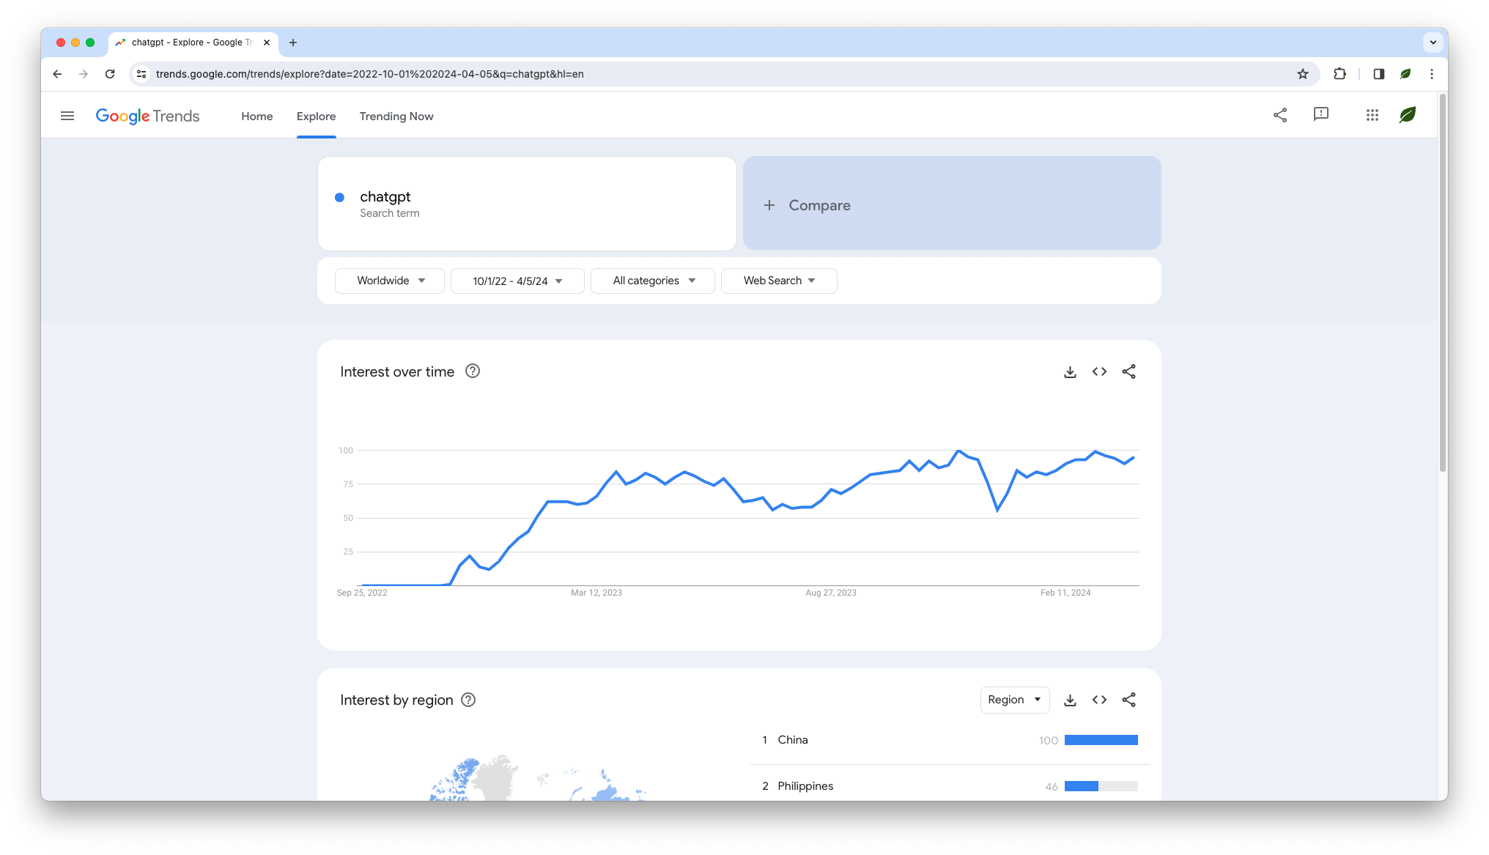Click the blue chatgpt color dot
This screenshot has width=1489, height=855.
tap(339, 197)
